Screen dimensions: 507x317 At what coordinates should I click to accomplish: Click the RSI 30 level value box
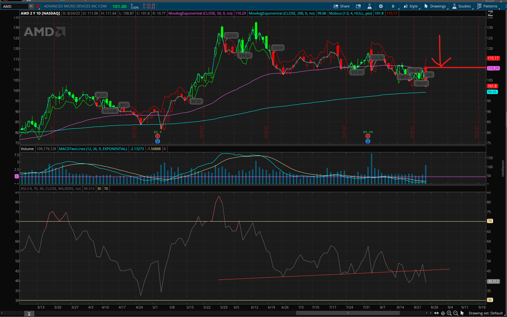point(99,188)
